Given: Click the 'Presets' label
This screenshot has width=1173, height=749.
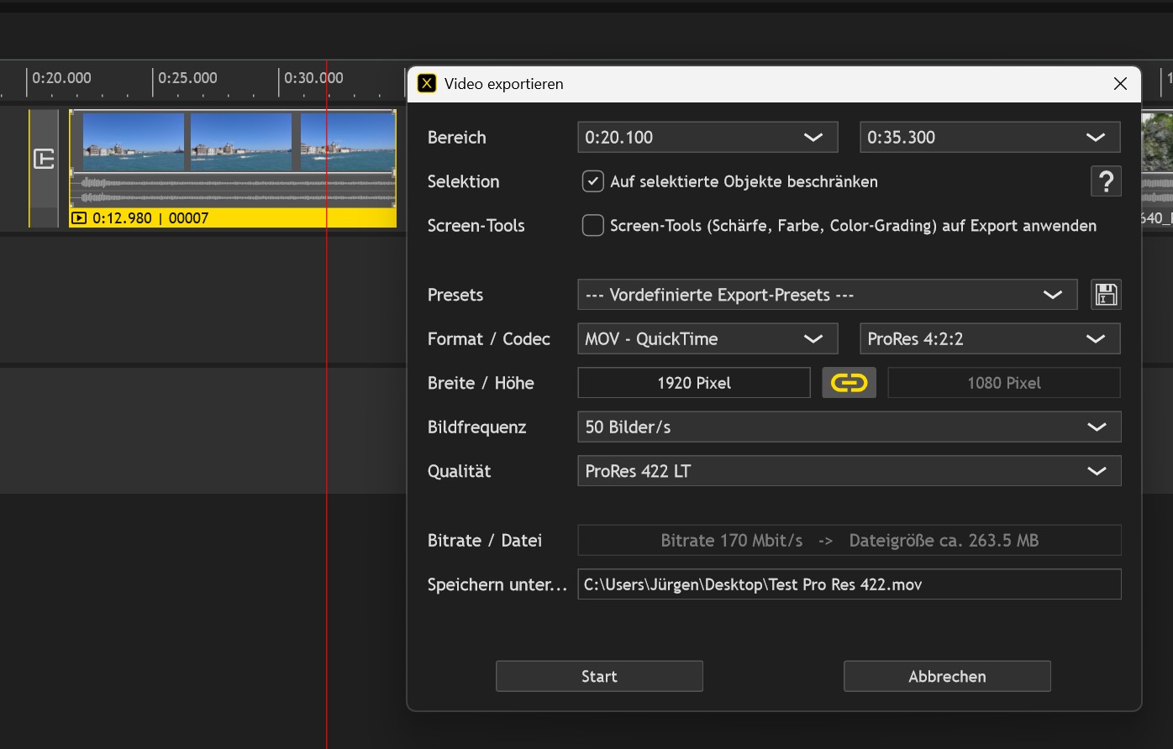Looking at the screenshot, I should (x=455, y=296).
